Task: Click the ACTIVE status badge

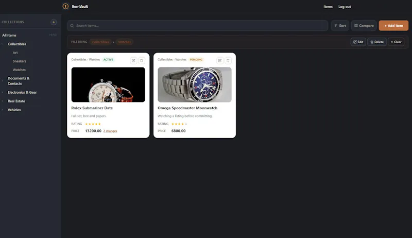Action: pyautogui.click(x=108, y=60)
